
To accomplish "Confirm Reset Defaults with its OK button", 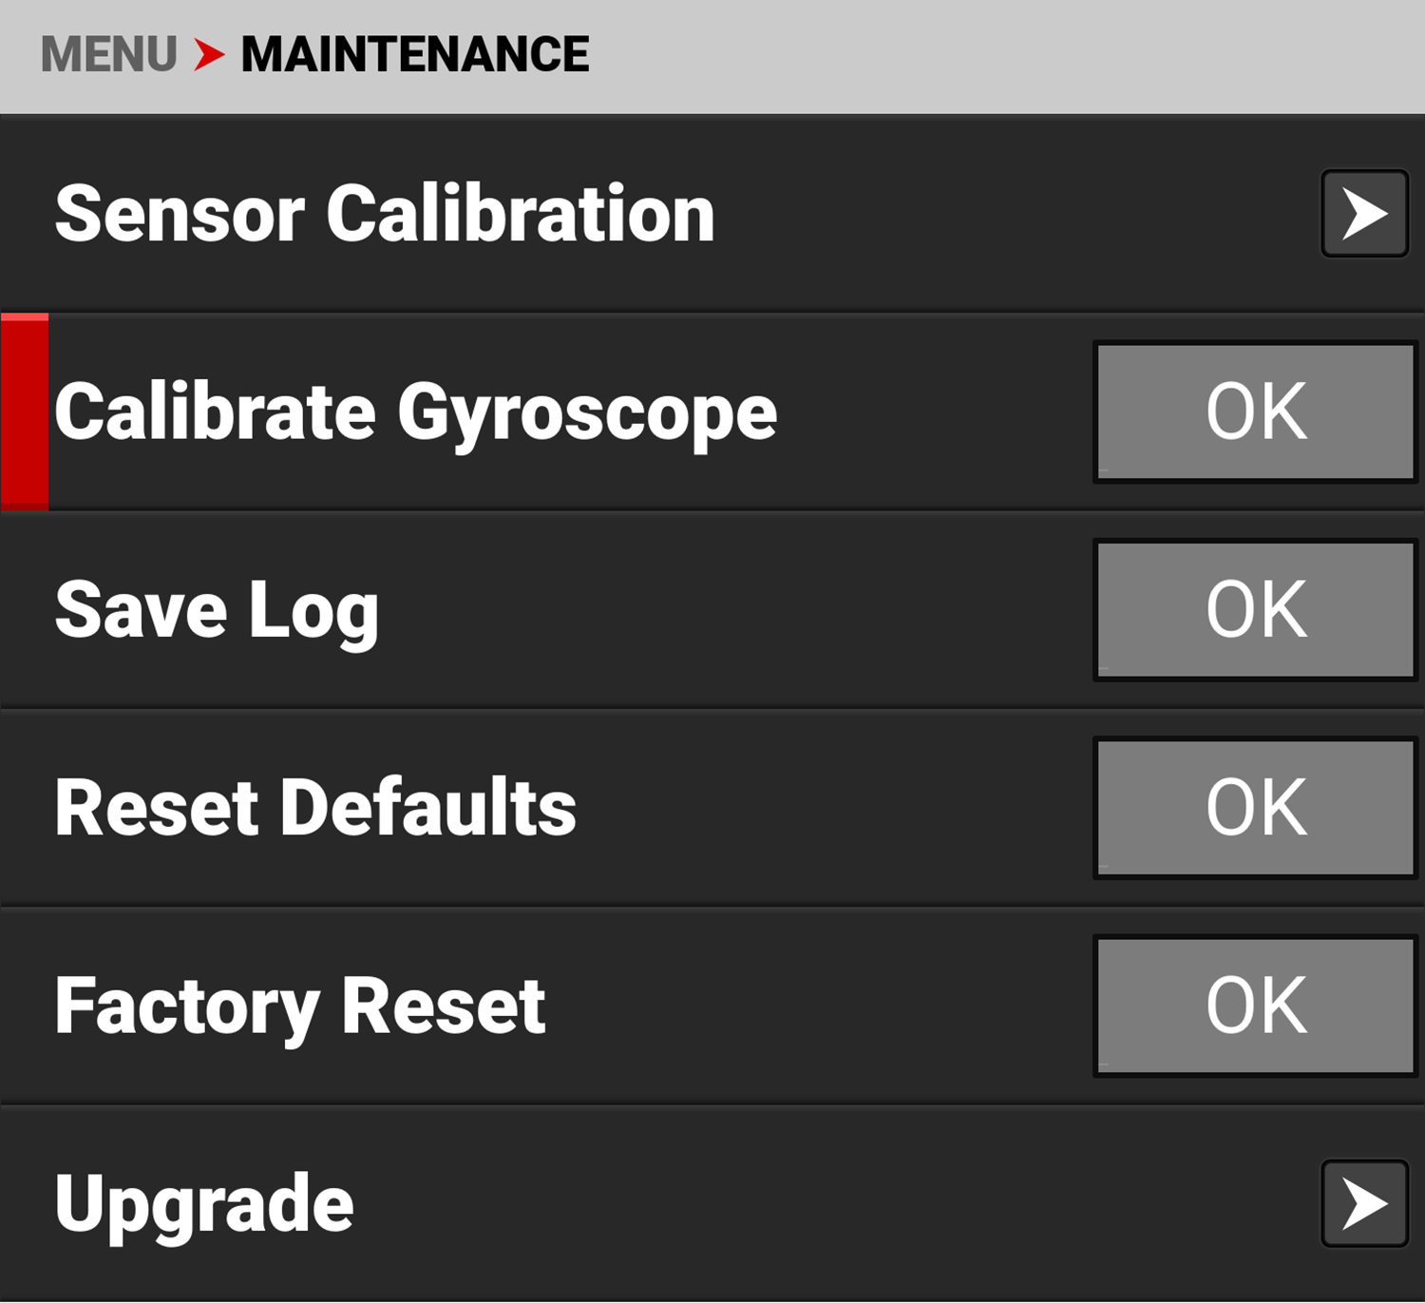I will (1256, 808).
